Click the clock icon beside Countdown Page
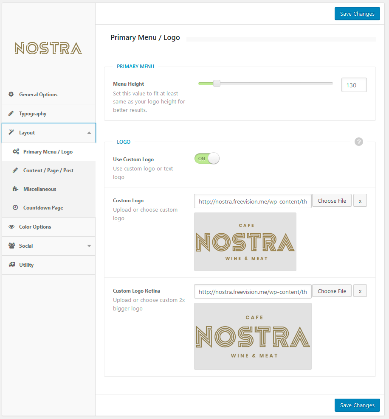The image size is (389, 419). [16, 208]
